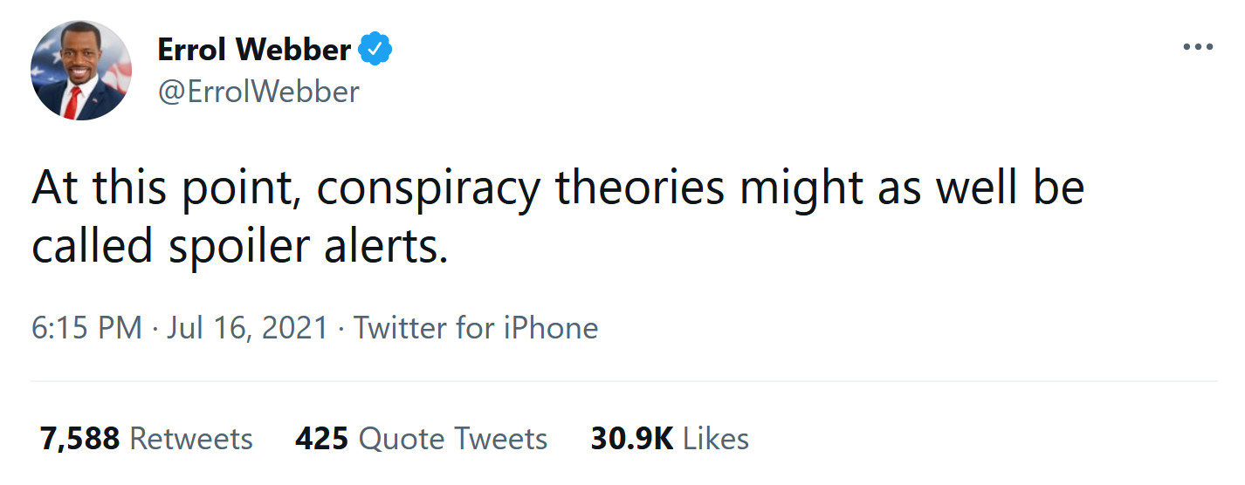This screenshot has width=1245, height=485.
Task: Click the 7,588 retweet count number
Action: pyautogui.click(x=79, y=438)
